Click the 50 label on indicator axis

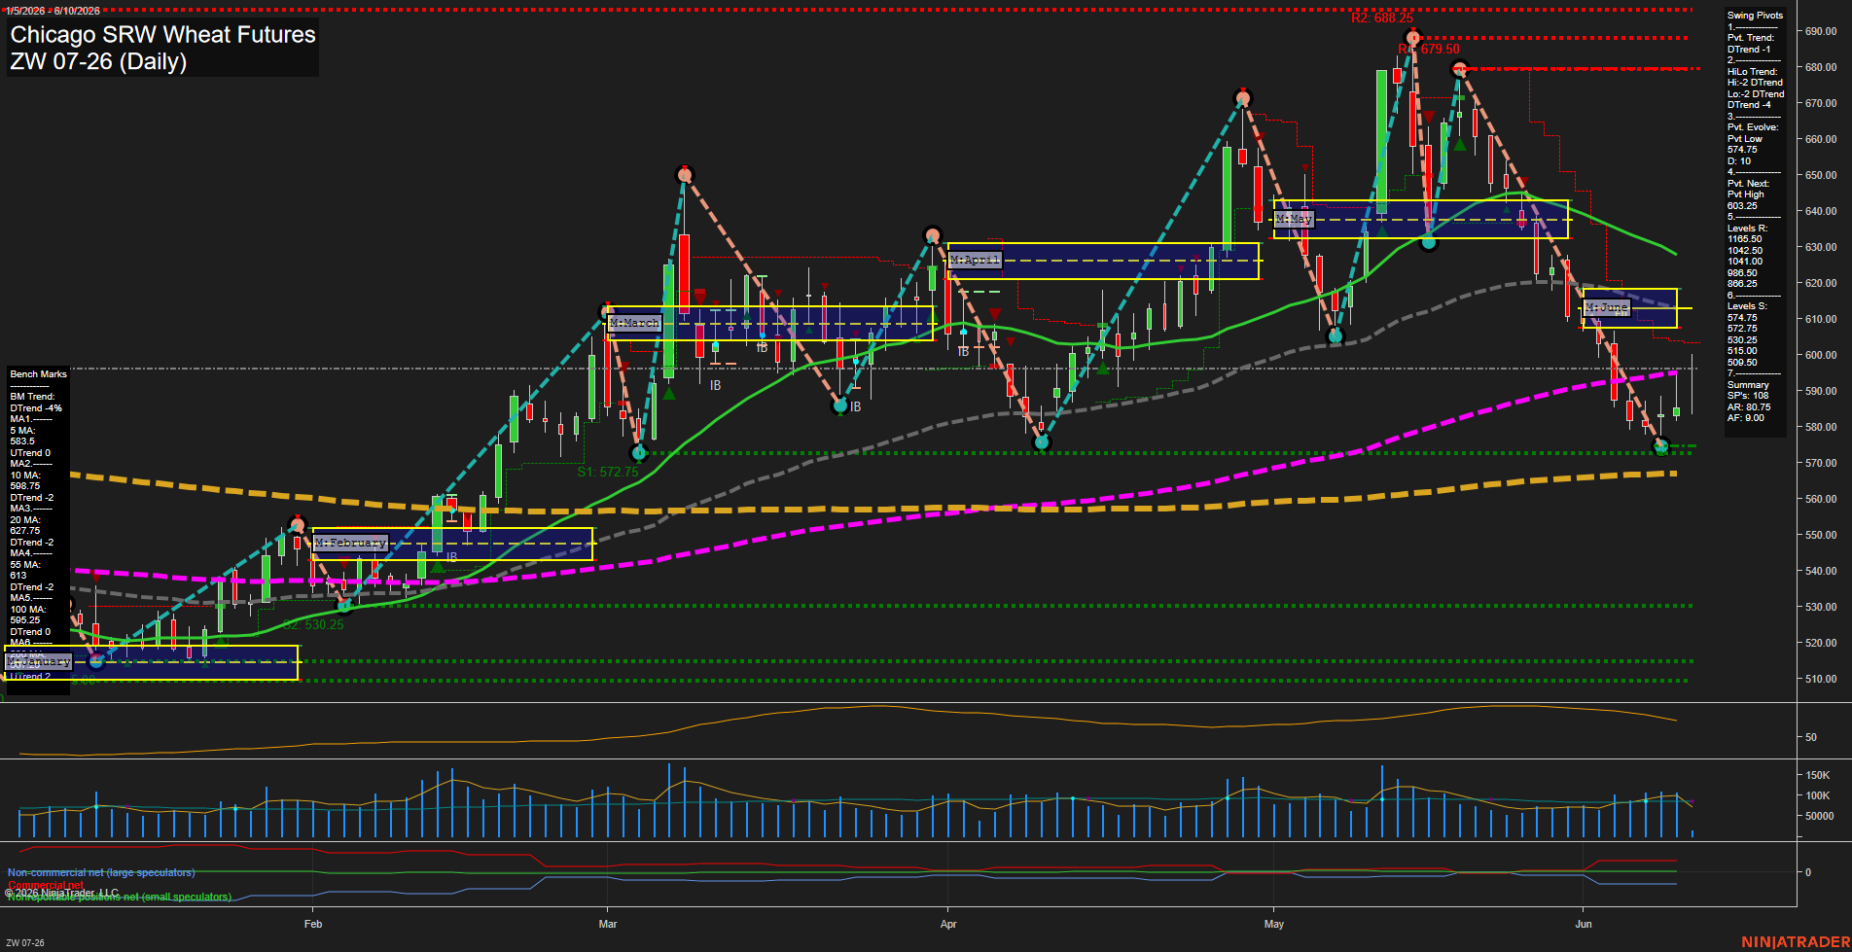point(1811,737)
